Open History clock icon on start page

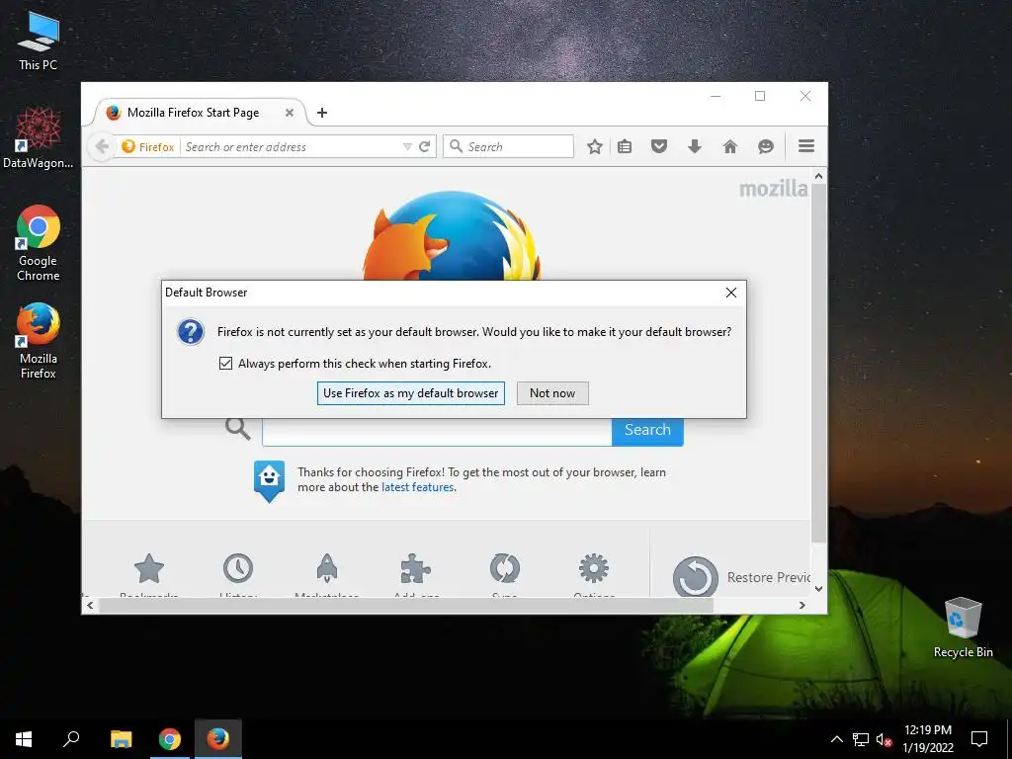pyautogui.click(x=238, y=568)
